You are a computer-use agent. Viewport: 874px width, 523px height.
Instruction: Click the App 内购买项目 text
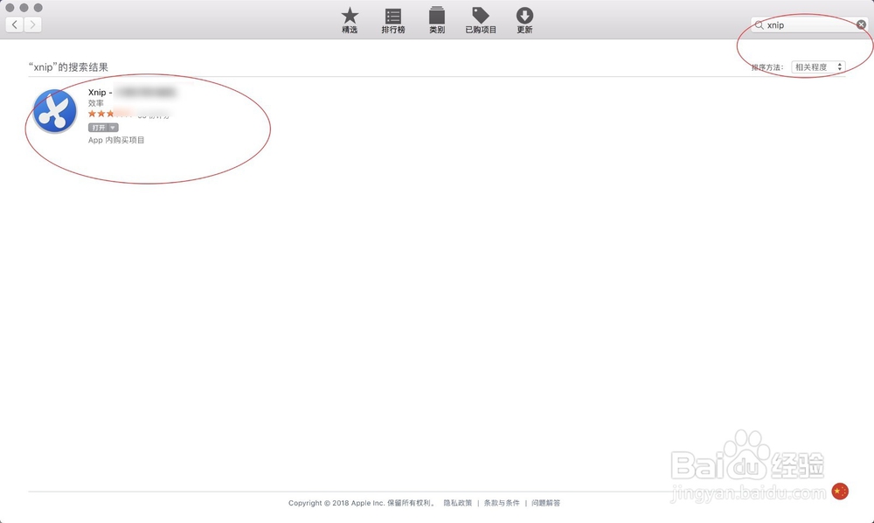[x=116, y=140]
